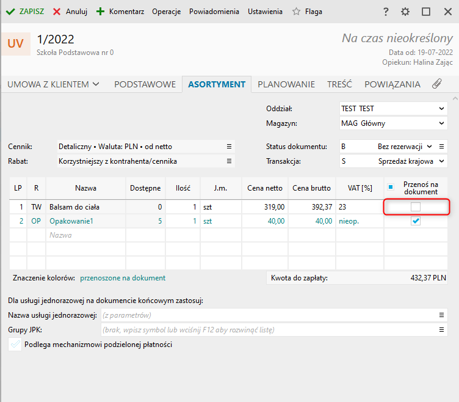This screenshot has height=402, width=459.
Task: Switch to the PODSTAWOWE tab
Action: [145, 84]
